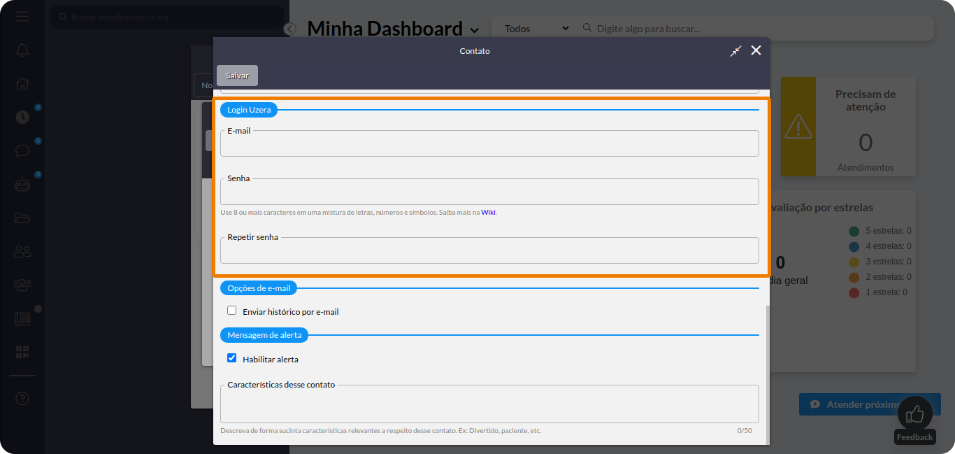Click the yellow 3 estrelas legend dot

[x=854, y=262]
